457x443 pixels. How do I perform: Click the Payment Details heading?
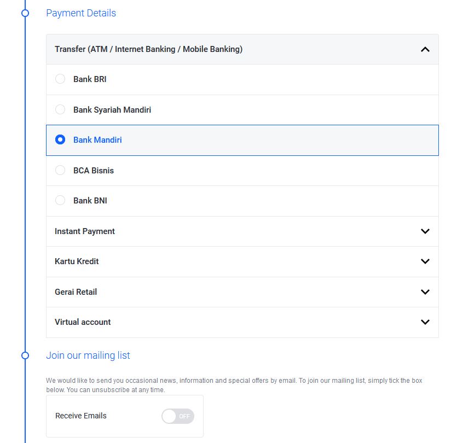coord(81,13)
